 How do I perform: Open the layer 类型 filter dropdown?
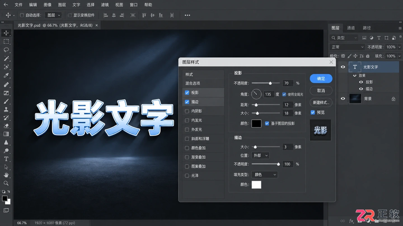pos(344,38)
